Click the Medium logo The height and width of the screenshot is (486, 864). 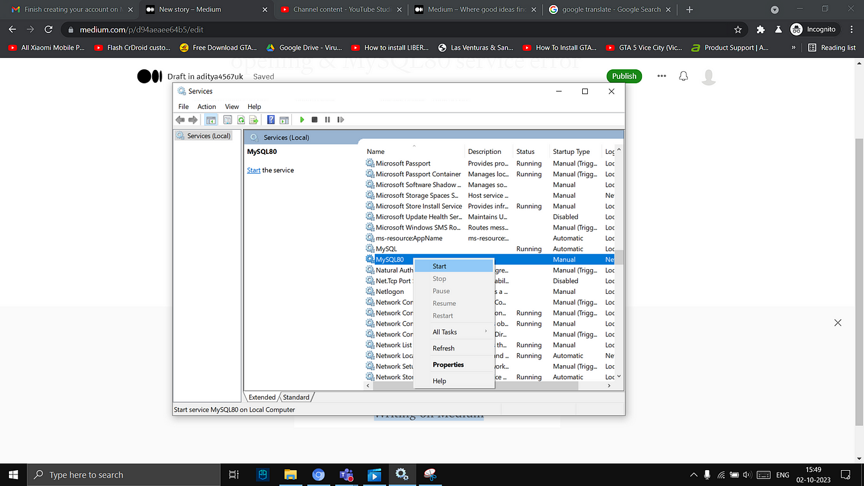click(x=150, y=76)
